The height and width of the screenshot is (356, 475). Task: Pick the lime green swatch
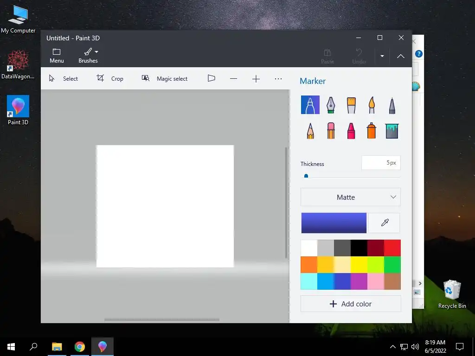pos(376,265)
